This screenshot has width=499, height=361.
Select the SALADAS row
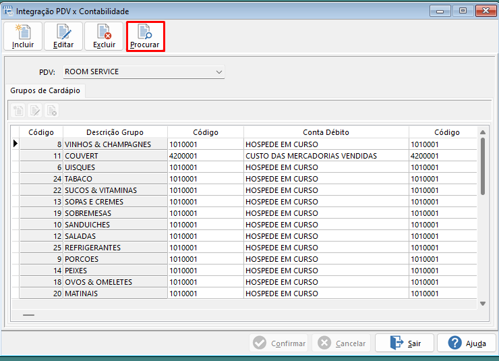(244, 236)
